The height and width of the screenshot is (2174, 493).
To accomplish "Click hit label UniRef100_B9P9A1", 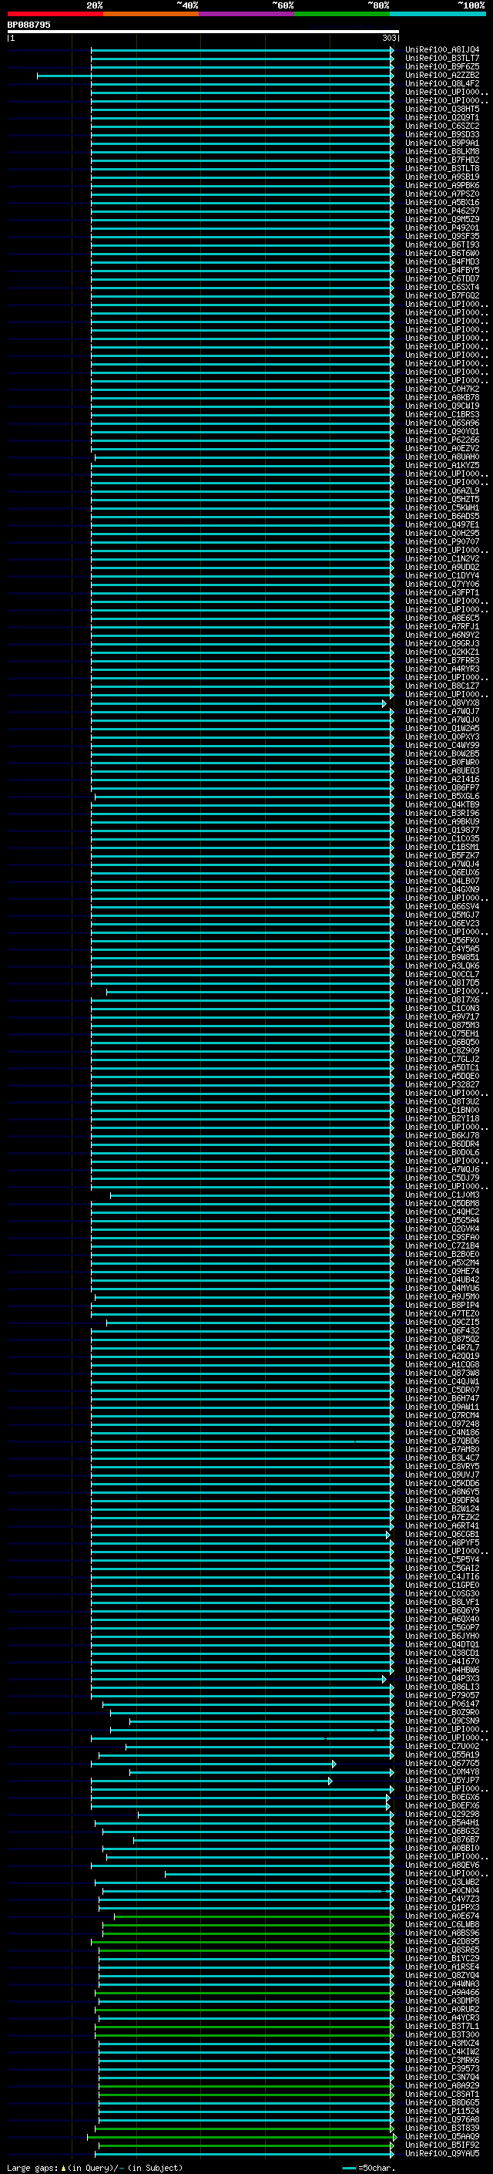I will click(441, 143).
